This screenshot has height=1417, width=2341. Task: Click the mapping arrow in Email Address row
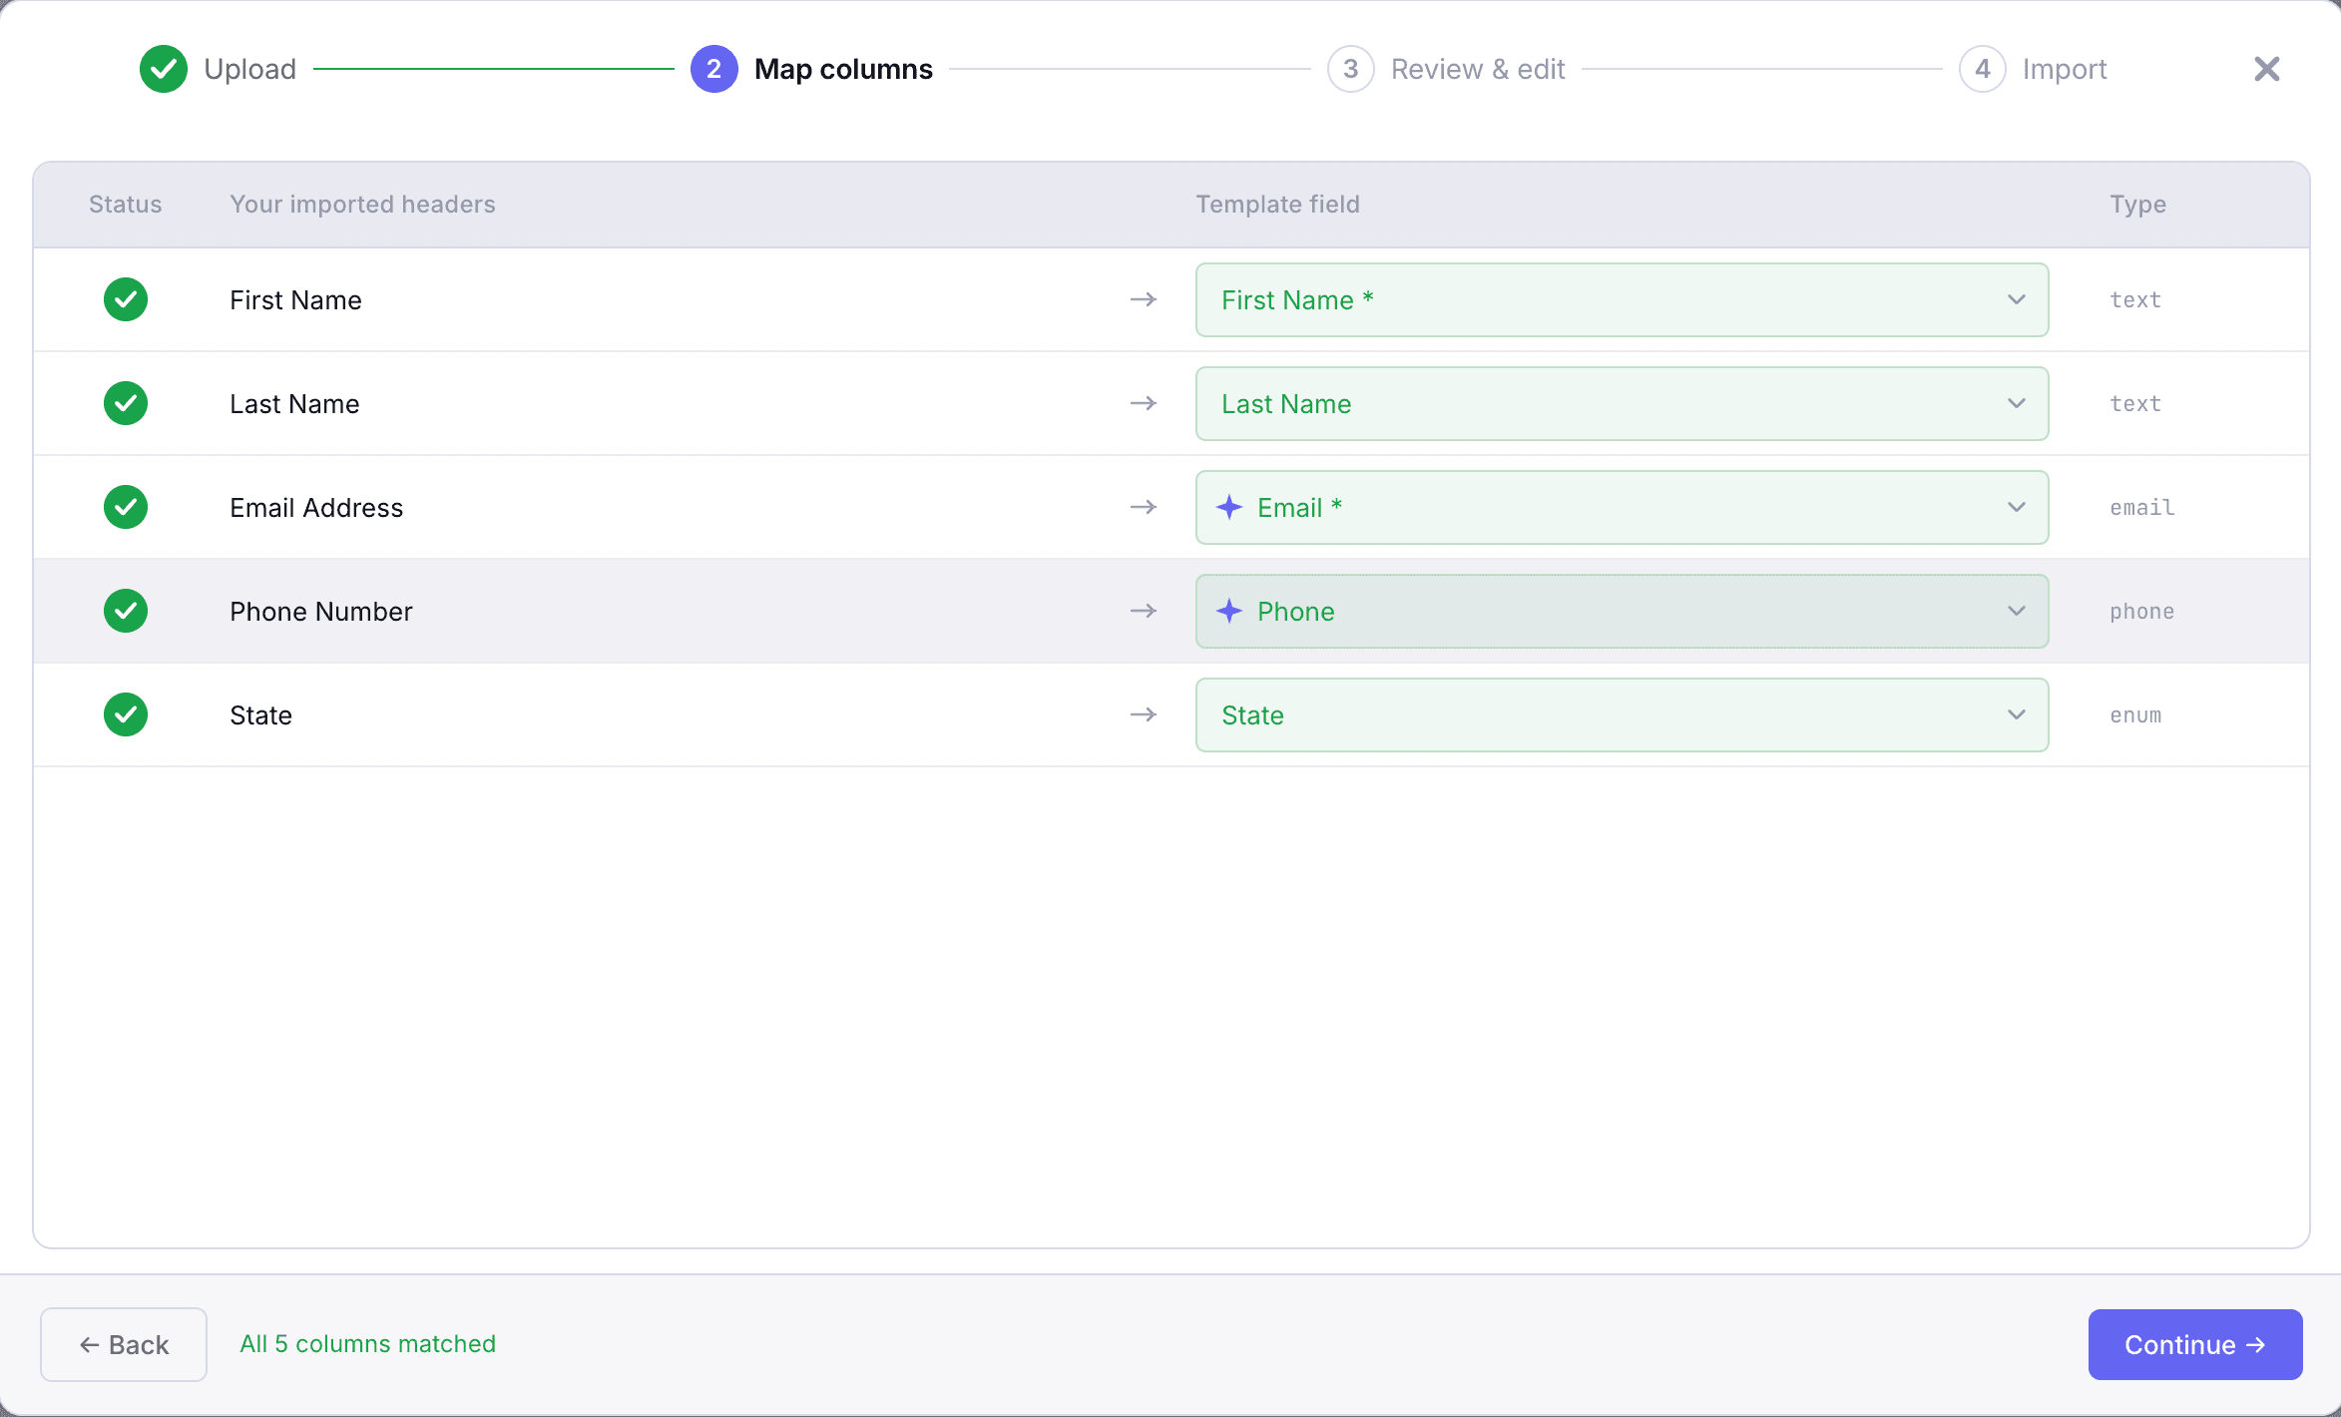coord(1144,507)
